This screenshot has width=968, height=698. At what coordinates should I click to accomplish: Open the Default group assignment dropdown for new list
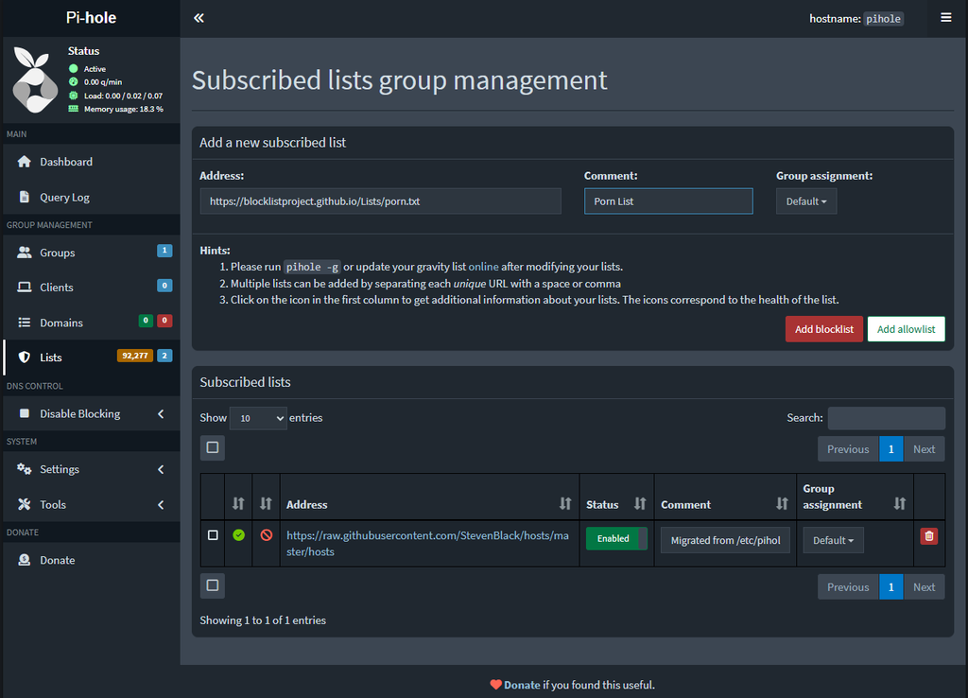click(x=806, y=201)
